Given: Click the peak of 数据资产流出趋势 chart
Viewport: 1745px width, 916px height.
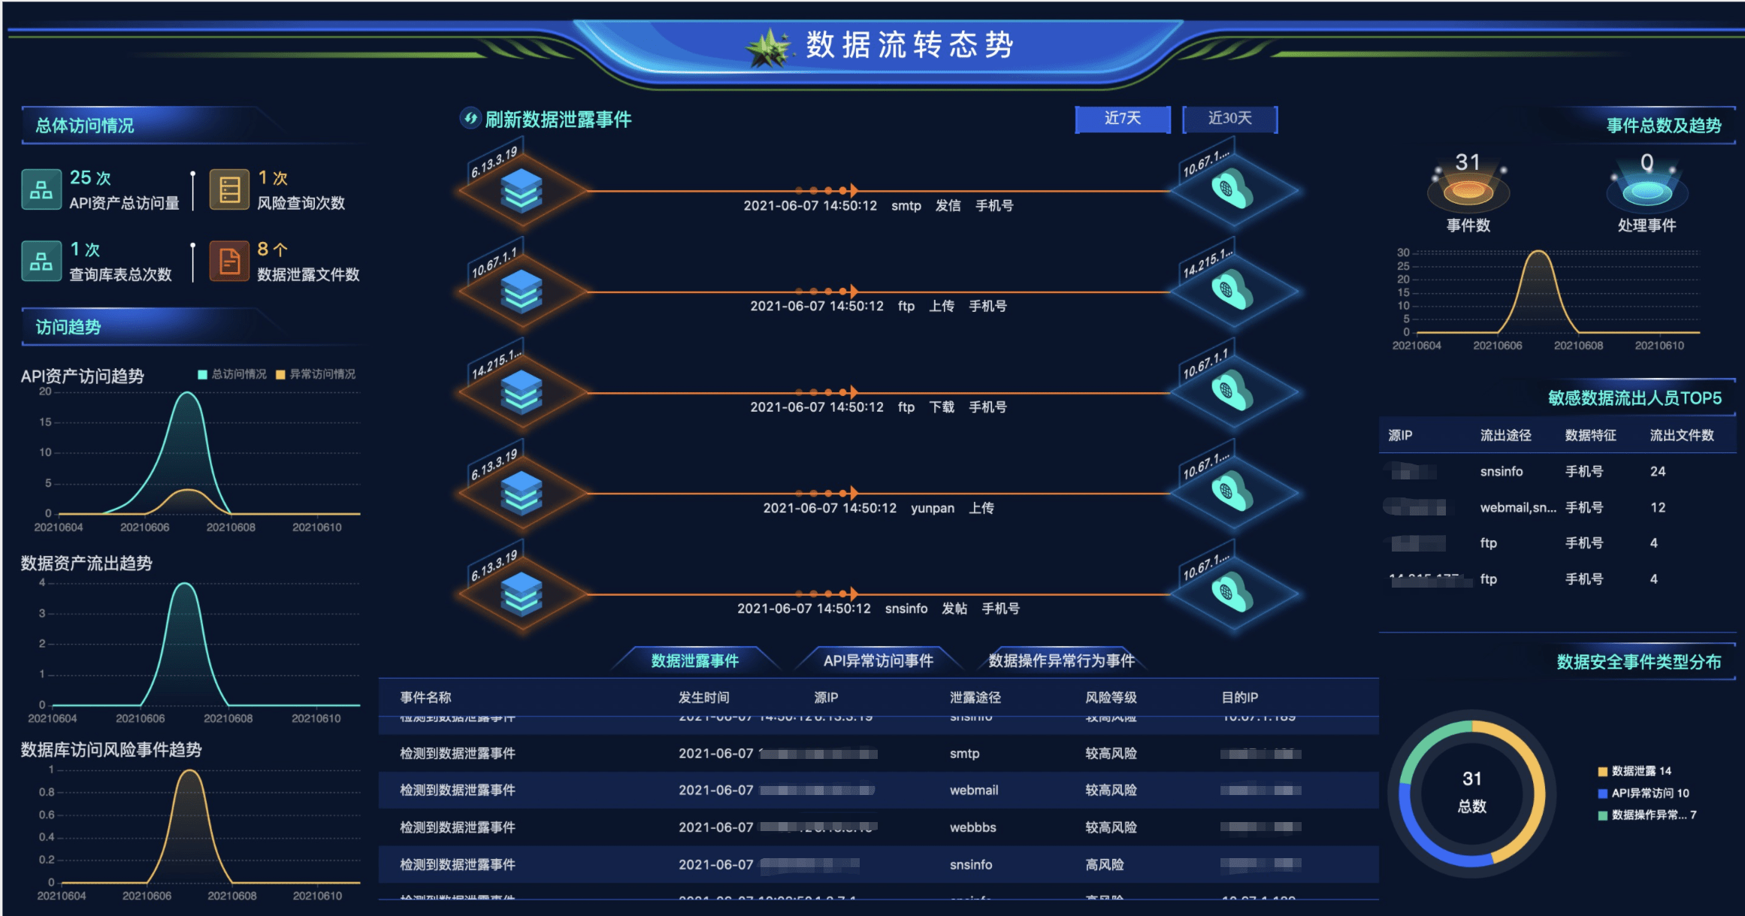Looking at the screenshot, I should pos(184,584).
